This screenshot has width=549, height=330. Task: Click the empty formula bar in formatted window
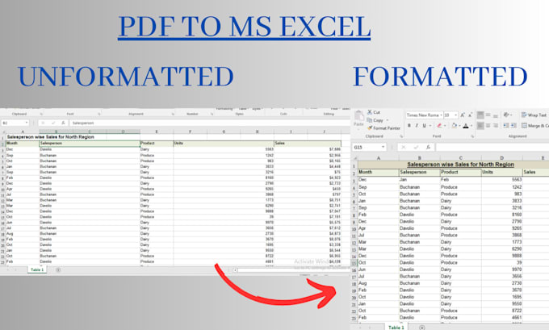(492, 147)
